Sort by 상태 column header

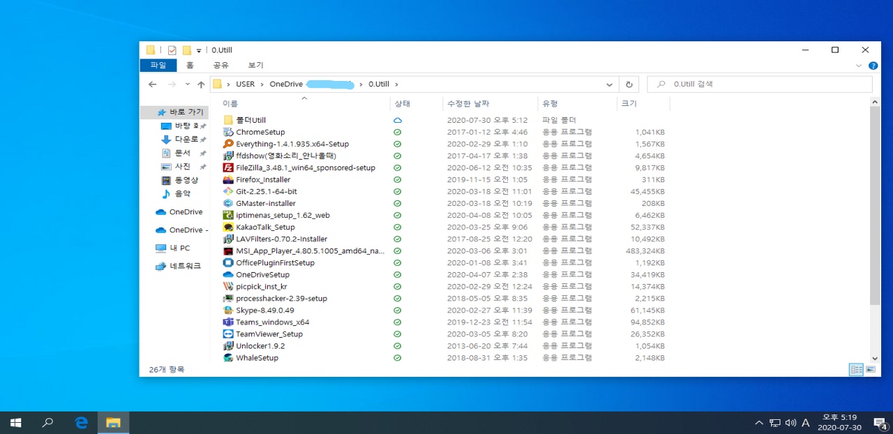[x=403, y=103]
